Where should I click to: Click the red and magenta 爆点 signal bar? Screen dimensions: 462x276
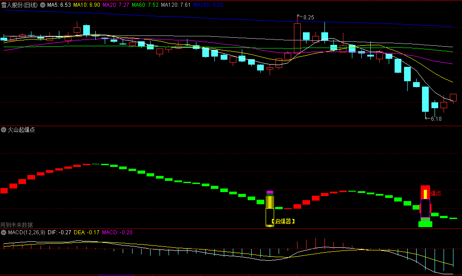pyautogui.click(x=425, y=206)
